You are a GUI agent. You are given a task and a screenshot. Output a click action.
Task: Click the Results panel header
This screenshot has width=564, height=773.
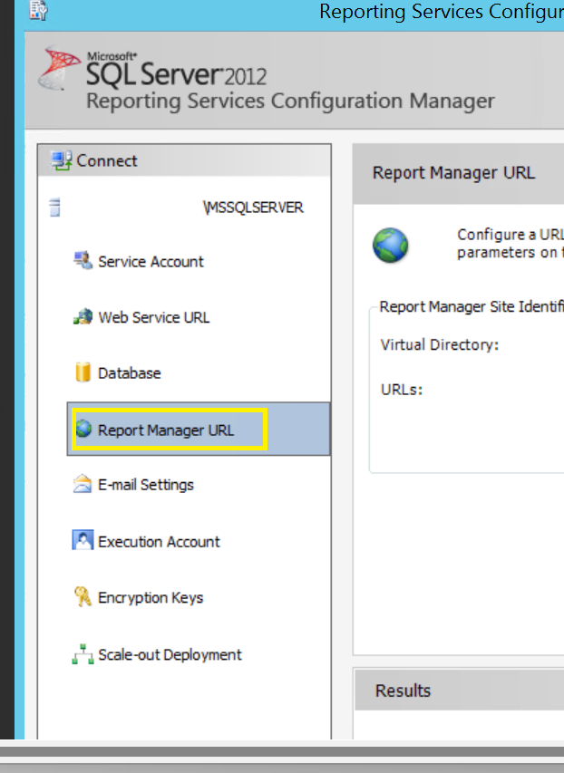pos(403,690)
